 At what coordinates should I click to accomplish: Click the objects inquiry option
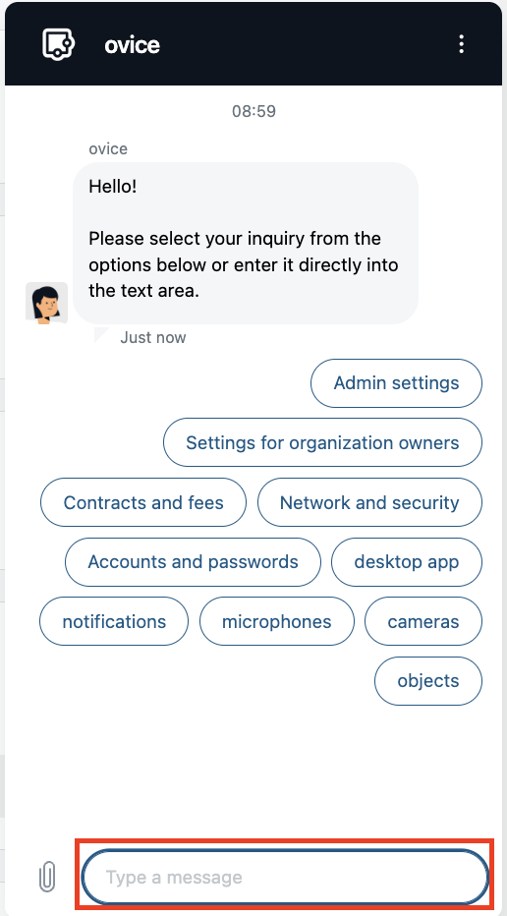(x=428, y=681)
